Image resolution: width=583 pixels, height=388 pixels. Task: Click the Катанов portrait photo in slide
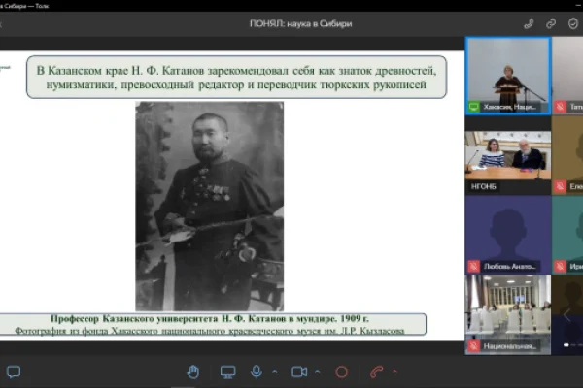click(209, 206)
